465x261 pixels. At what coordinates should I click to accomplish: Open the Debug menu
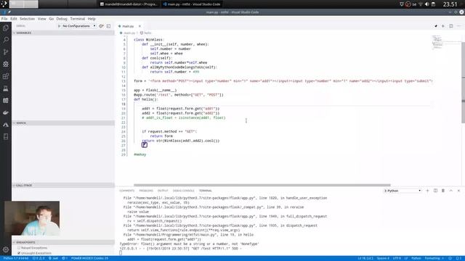[x=62, y=19]
